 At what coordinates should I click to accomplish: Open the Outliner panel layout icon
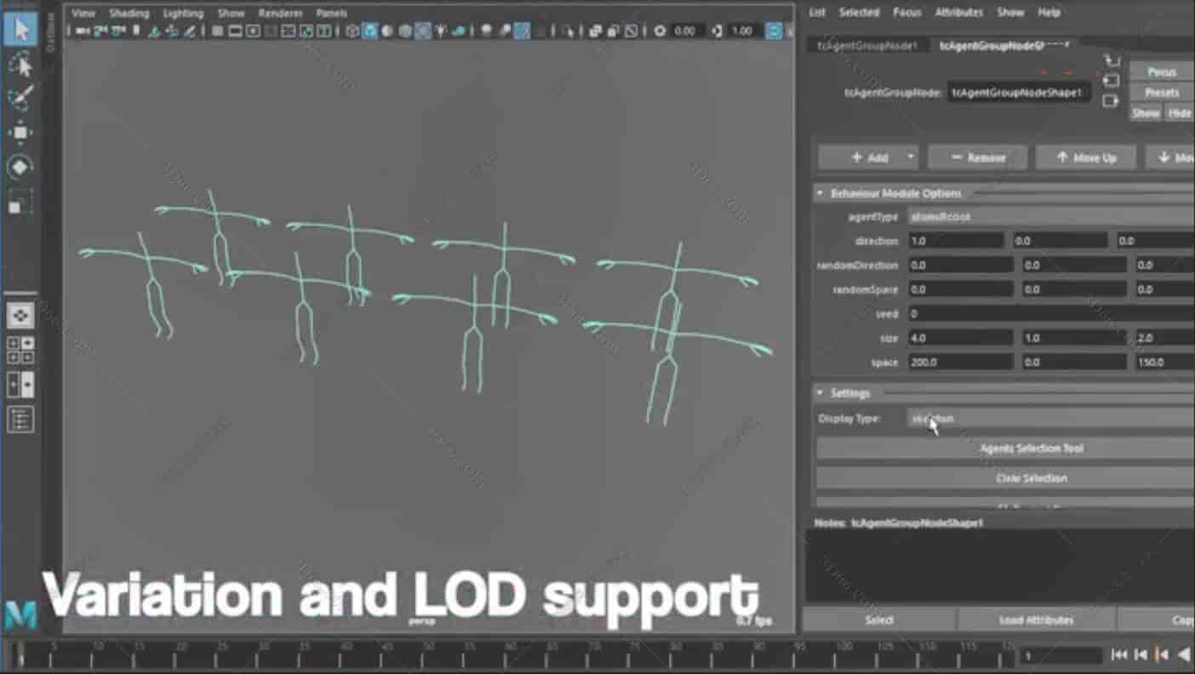[x=20, y=419]
